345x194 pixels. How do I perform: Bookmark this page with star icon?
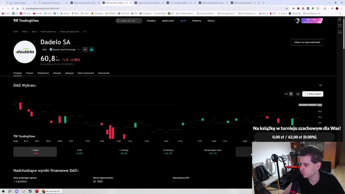point(287,8)
